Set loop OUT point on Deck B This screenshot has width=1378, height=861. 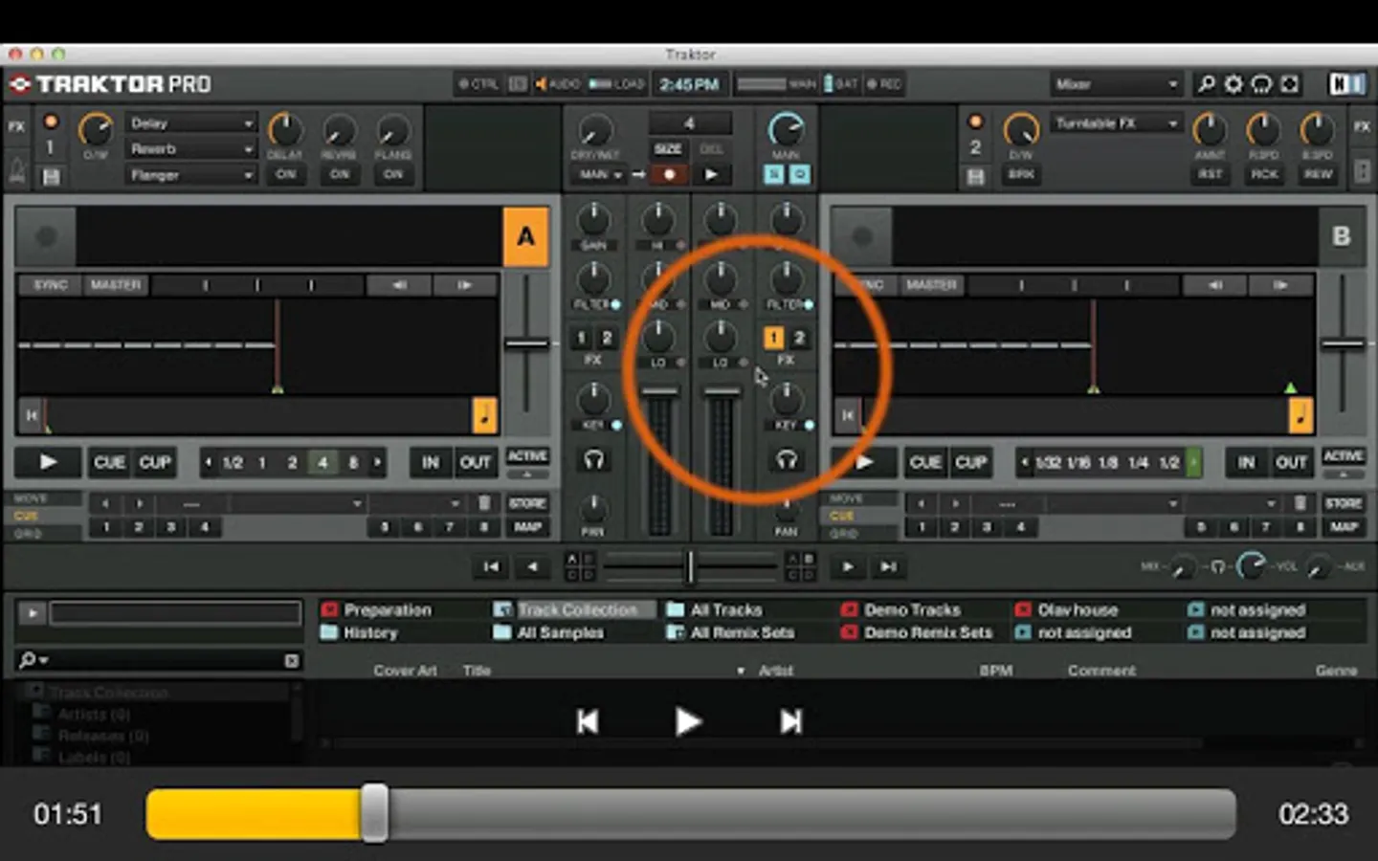pos(1291,463)
